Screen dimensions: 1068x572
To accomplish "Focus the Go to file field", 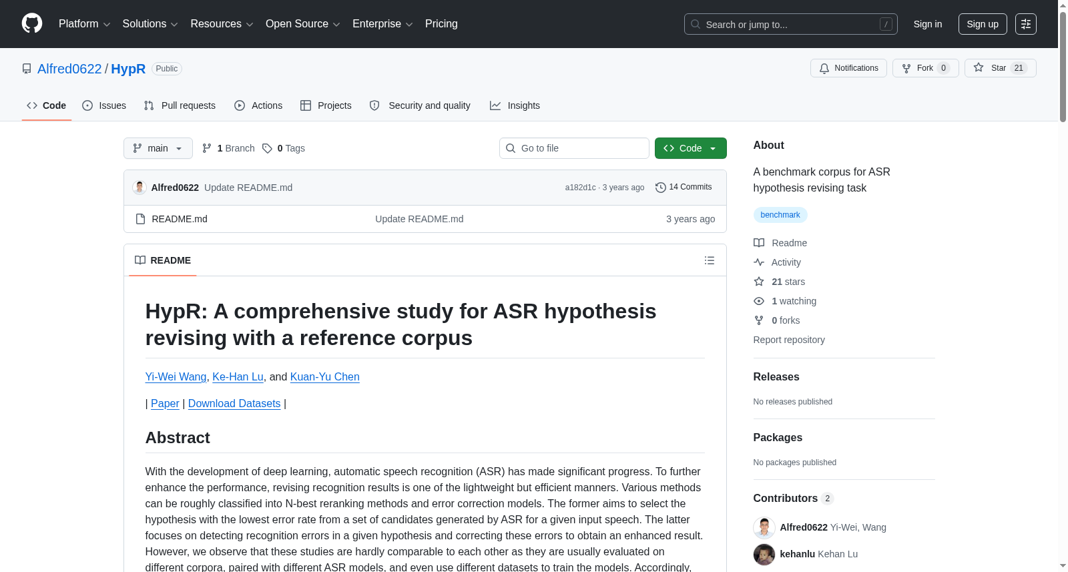I will click(574, 148).
